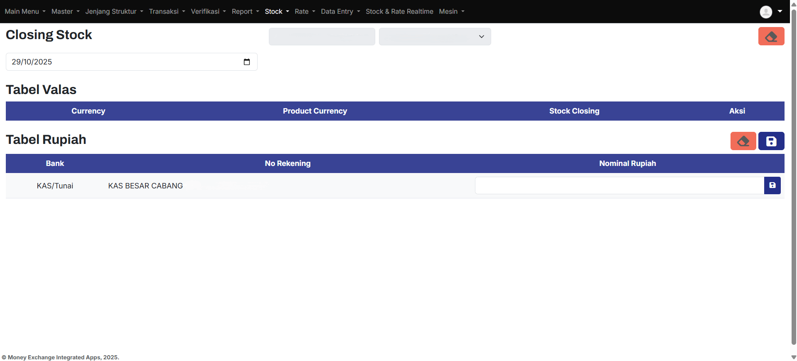Go to Stock & Rate Realtime

pos(399,12)
